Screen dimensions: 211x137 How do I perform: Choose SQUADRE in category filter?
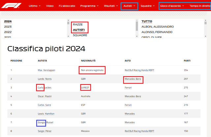pyautogui.click(x=80, y=35)
